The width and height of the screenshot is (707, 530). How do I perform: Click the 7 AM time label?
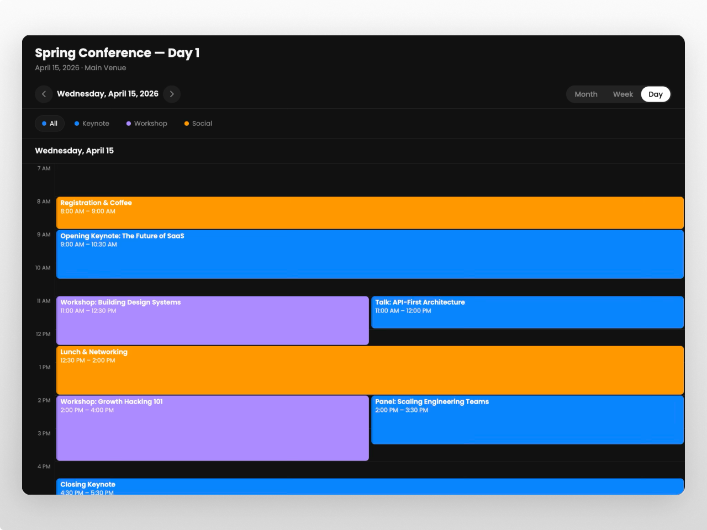point(44,168)
